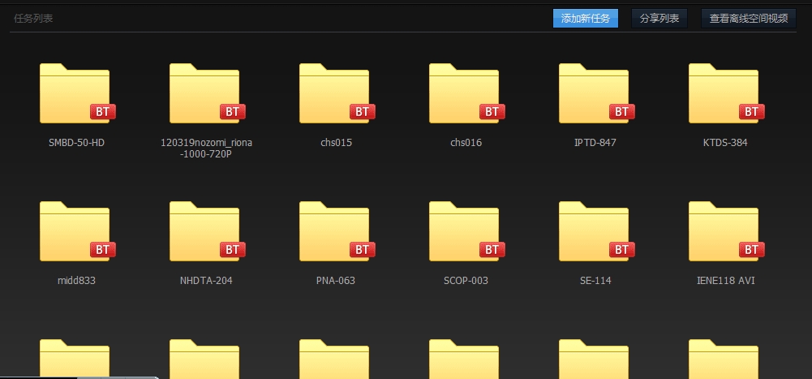Open the chs015 folder icon
The height and width of the screenshot is (379, 812).
coord(336,93)
